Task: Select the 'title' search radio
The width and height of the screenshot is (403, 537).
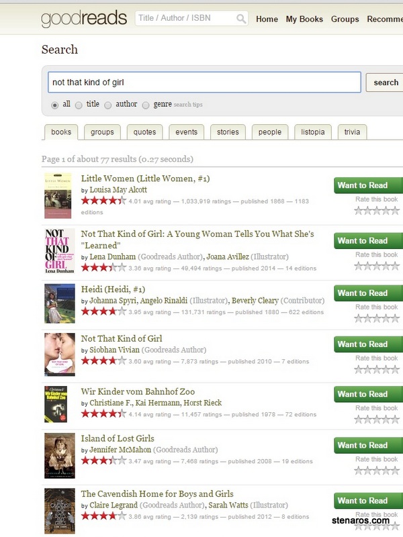Action: tap(79, 105)
